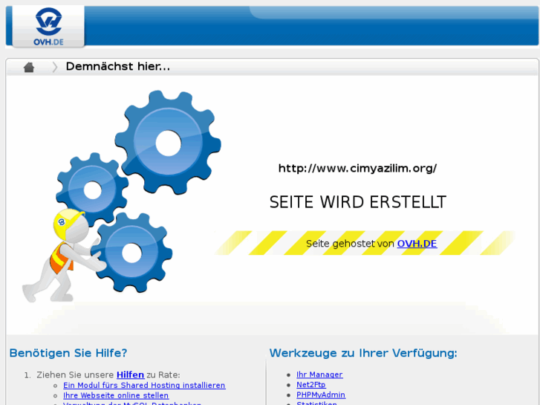Open the OVH.DE link in the striped banner
Screen dimensions: 540x405
click(x=417, y=244)
